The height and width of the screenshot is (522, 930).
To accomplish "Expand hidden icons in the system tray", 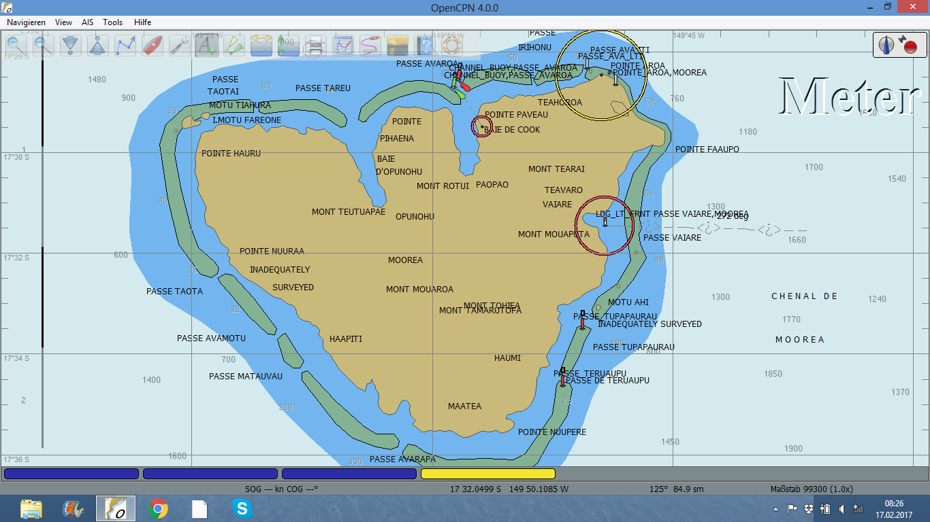I will (x=775, y=508).
